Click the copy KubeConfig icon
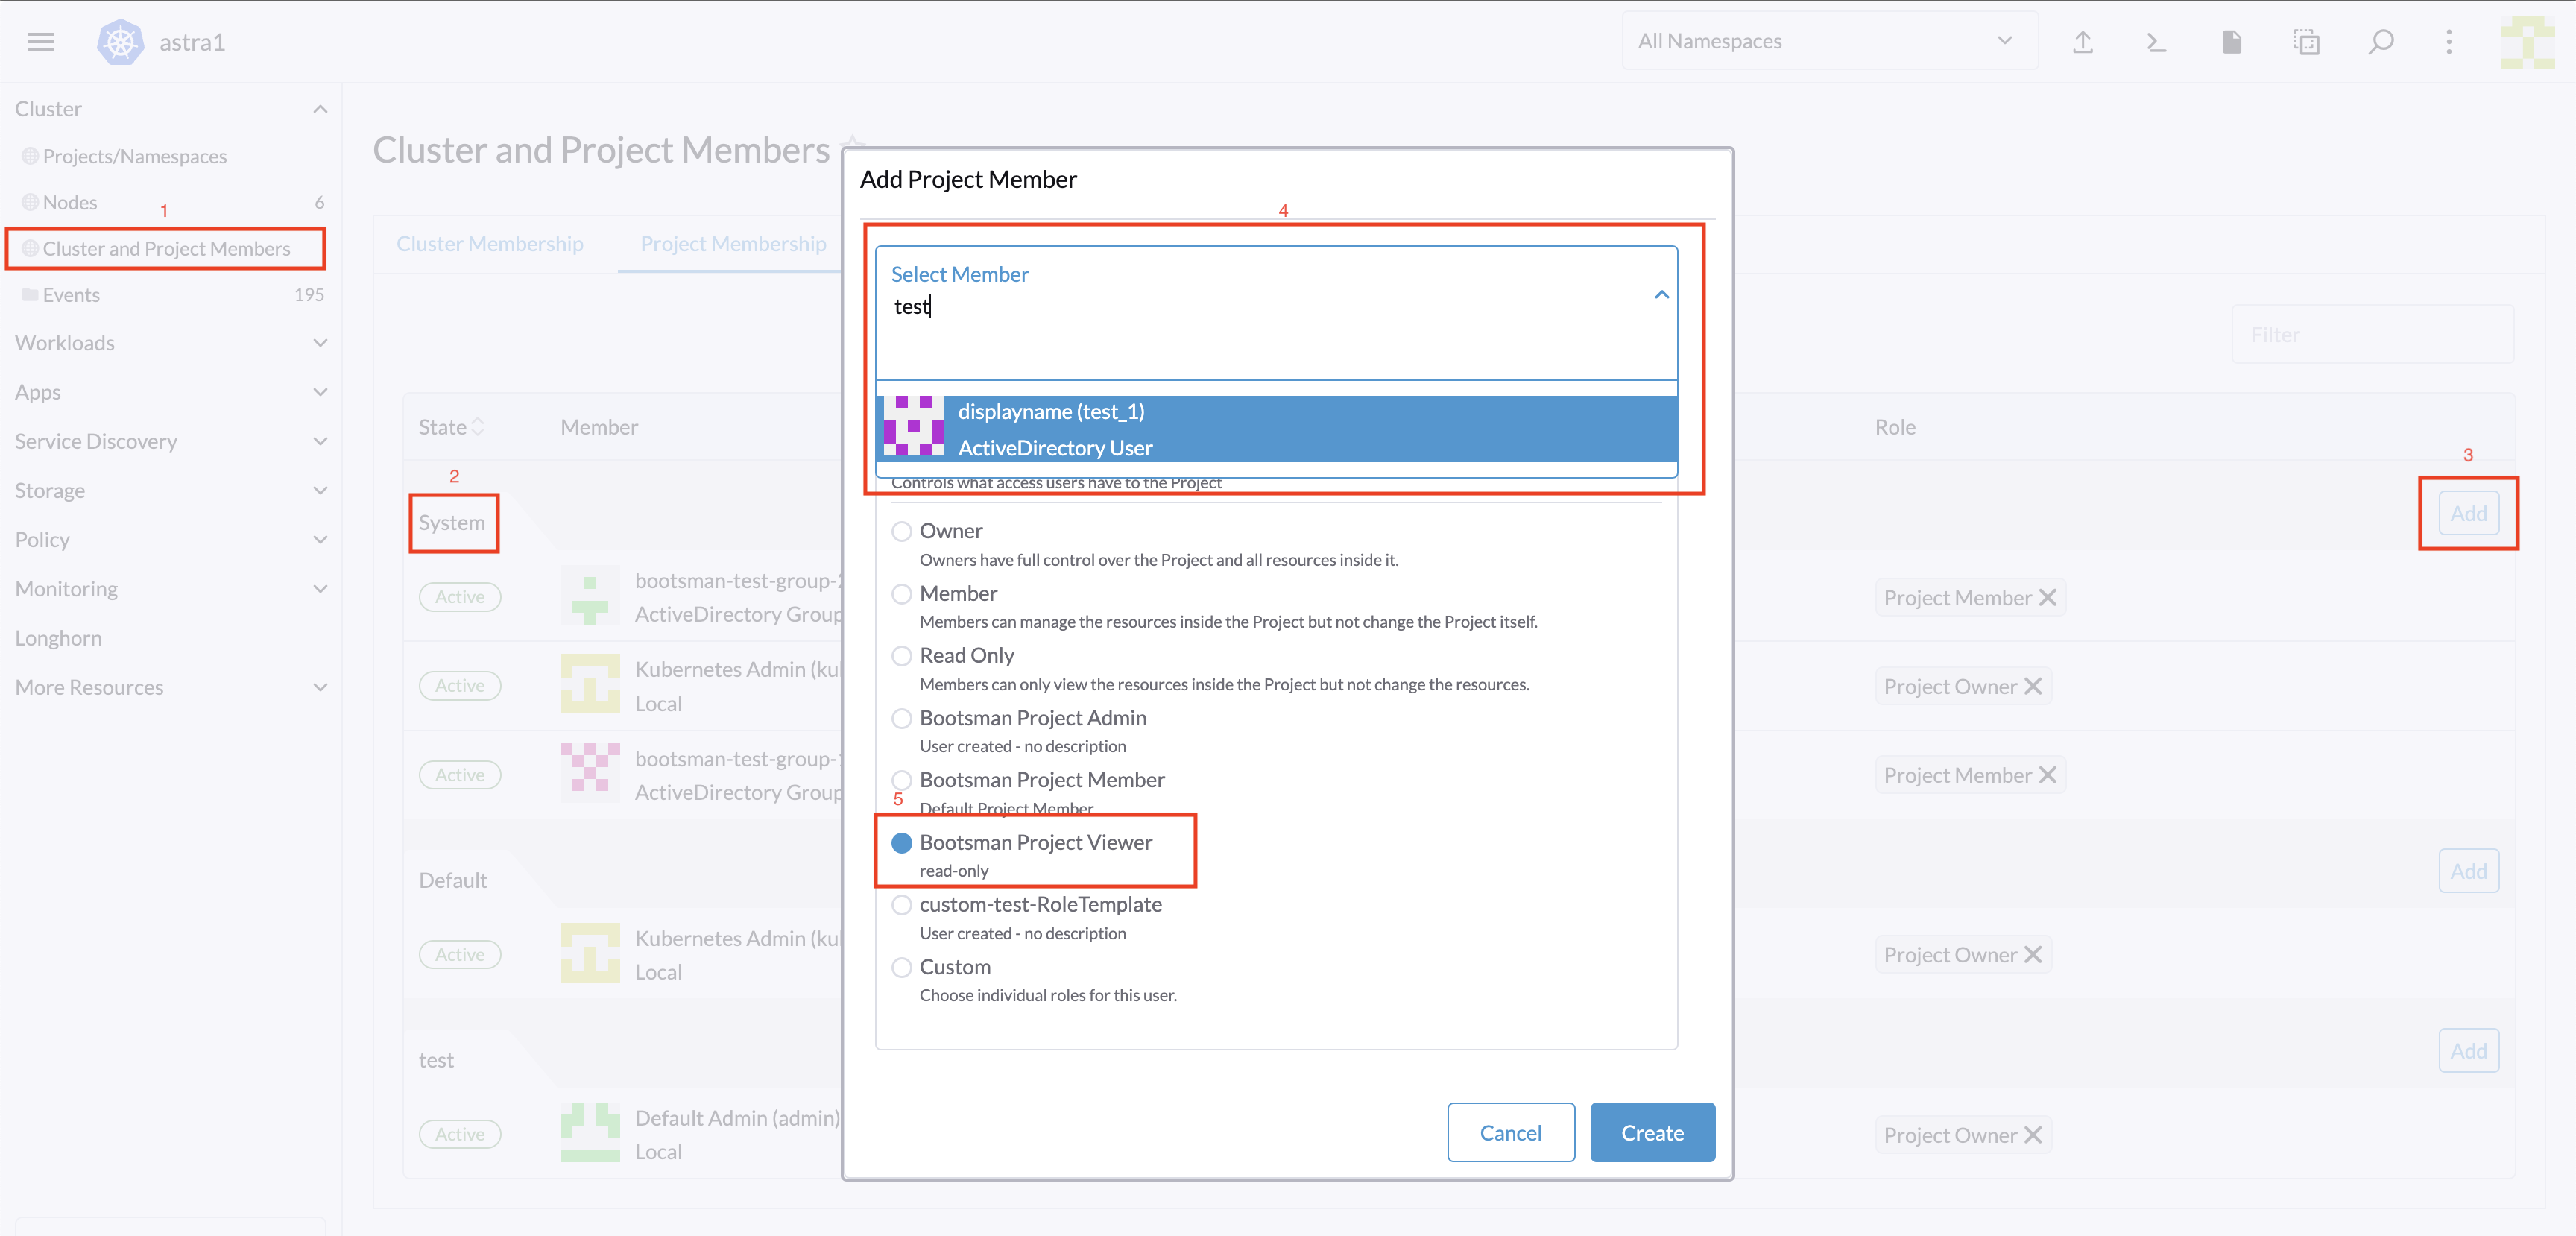Image resolution: width=2576 pixels, height=1236 pixels. [2306, 42]
